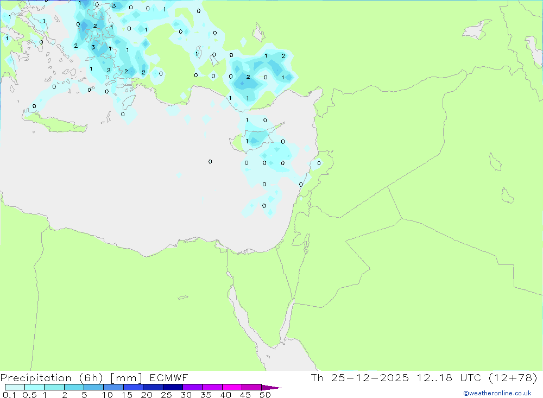Click the "Precipitation (6h) [mm] ECMWF" title
543x398 pixels.
[x=94, y=378]
